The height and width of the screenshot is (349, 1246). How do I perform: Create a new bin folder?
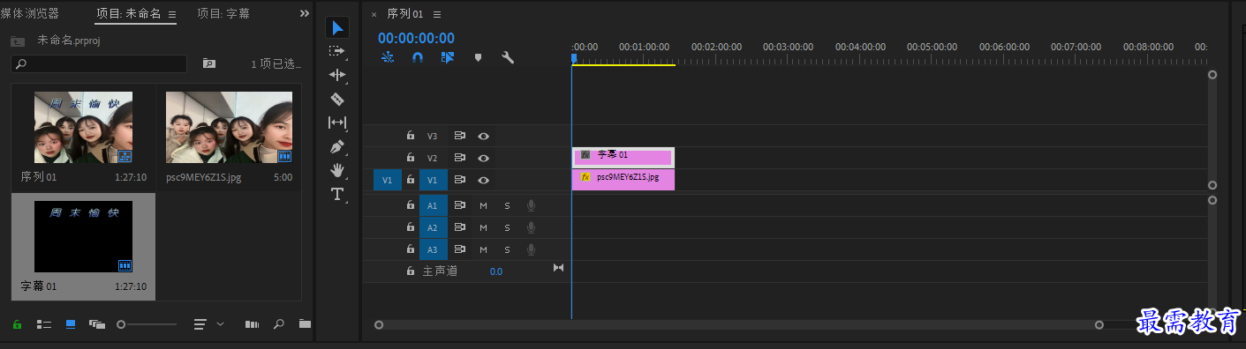tap(305, 324)
